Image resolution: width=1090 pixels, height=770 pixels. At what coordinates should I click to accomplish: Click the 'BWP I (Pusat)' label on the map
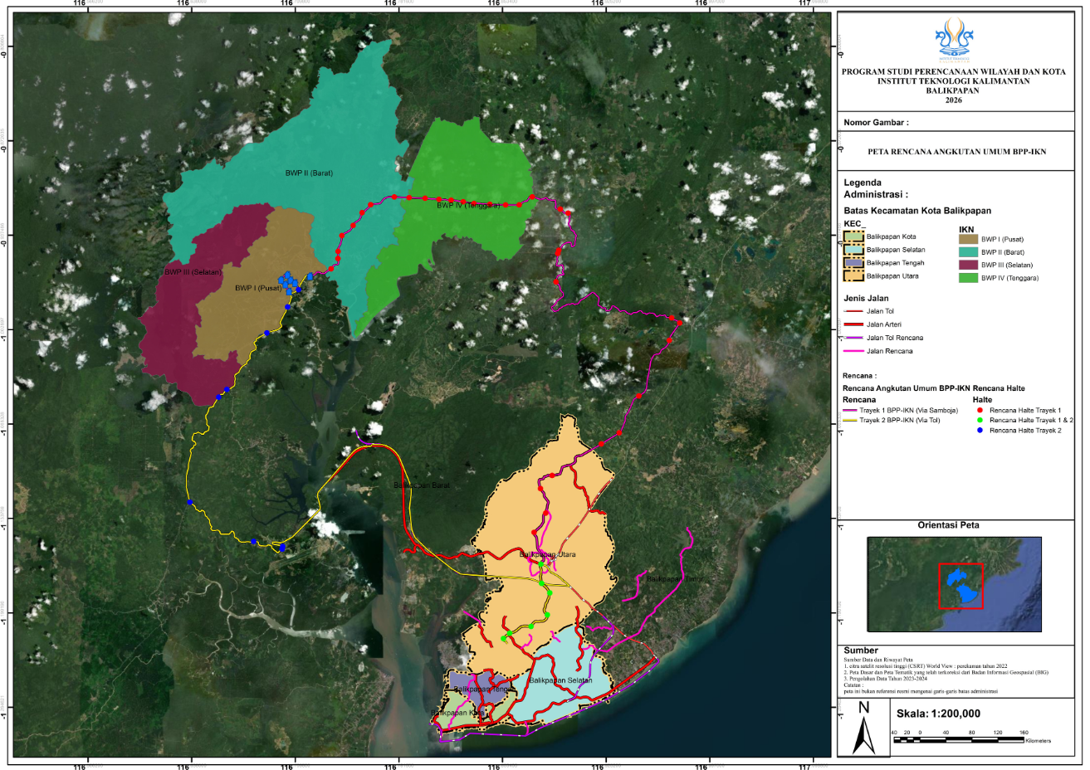point(258,288)
